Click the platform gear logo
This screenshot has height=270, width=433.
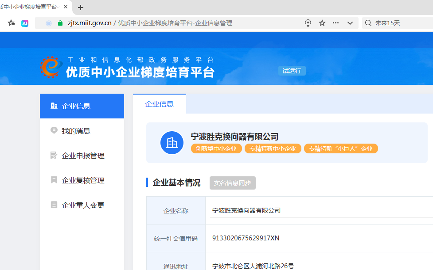point(50,67)
